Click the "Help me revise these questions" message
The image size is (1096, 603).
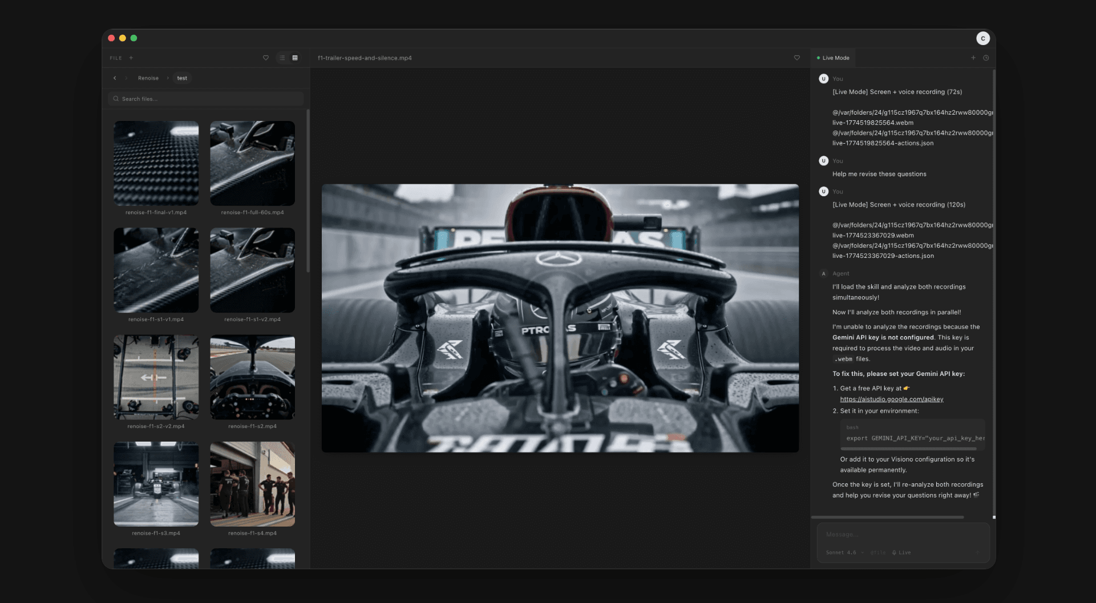pyautogui.click(x=879, y=174)
